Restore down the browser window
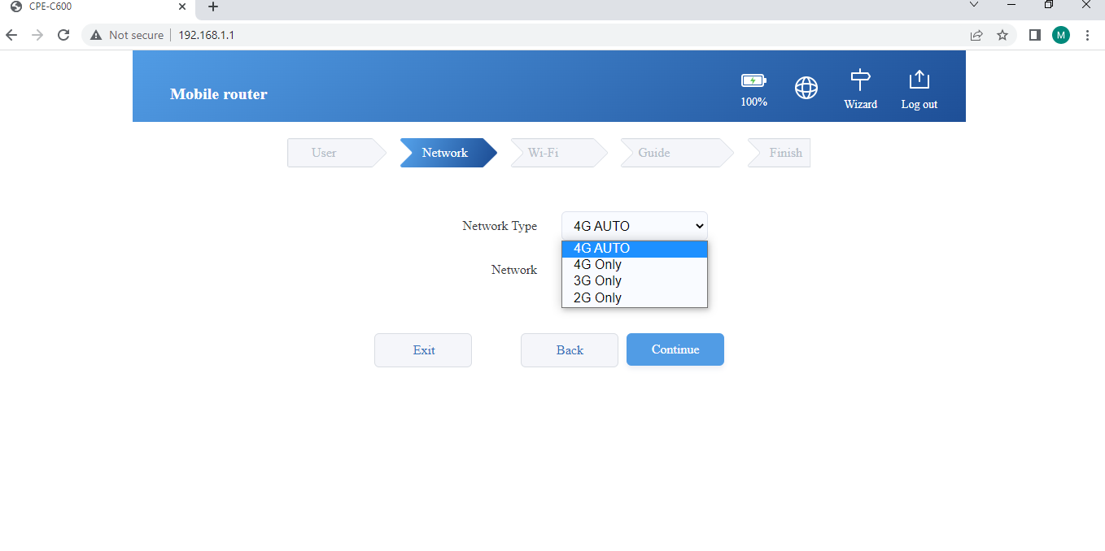Screen dimensions: 1105x551 (1049, 5)
